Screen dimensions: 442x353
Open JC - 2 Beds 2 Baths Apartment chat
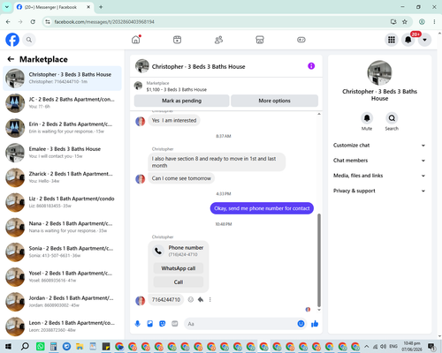point(62,103)
